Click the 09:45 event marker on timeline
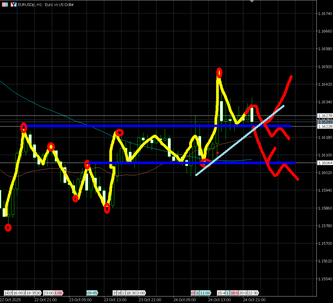 (x=92, y=293)
